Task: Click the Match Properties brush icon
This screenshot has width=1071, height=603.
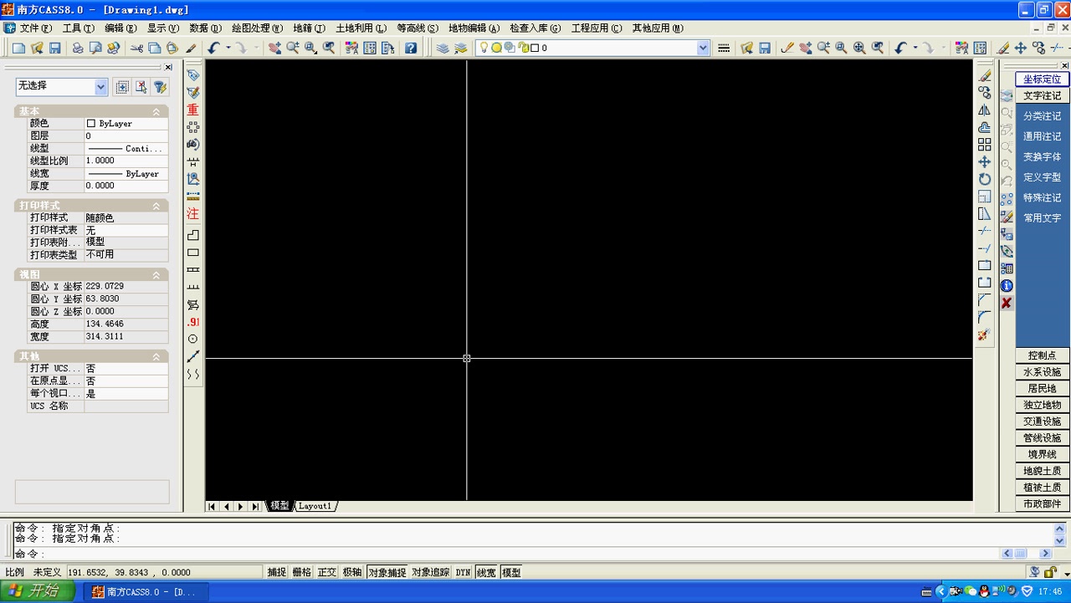Action: [192, 49]
